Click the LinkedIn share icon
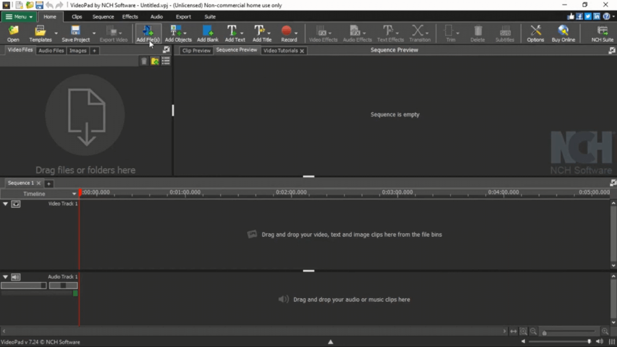 pyautogui.click(x=597, y=16)
